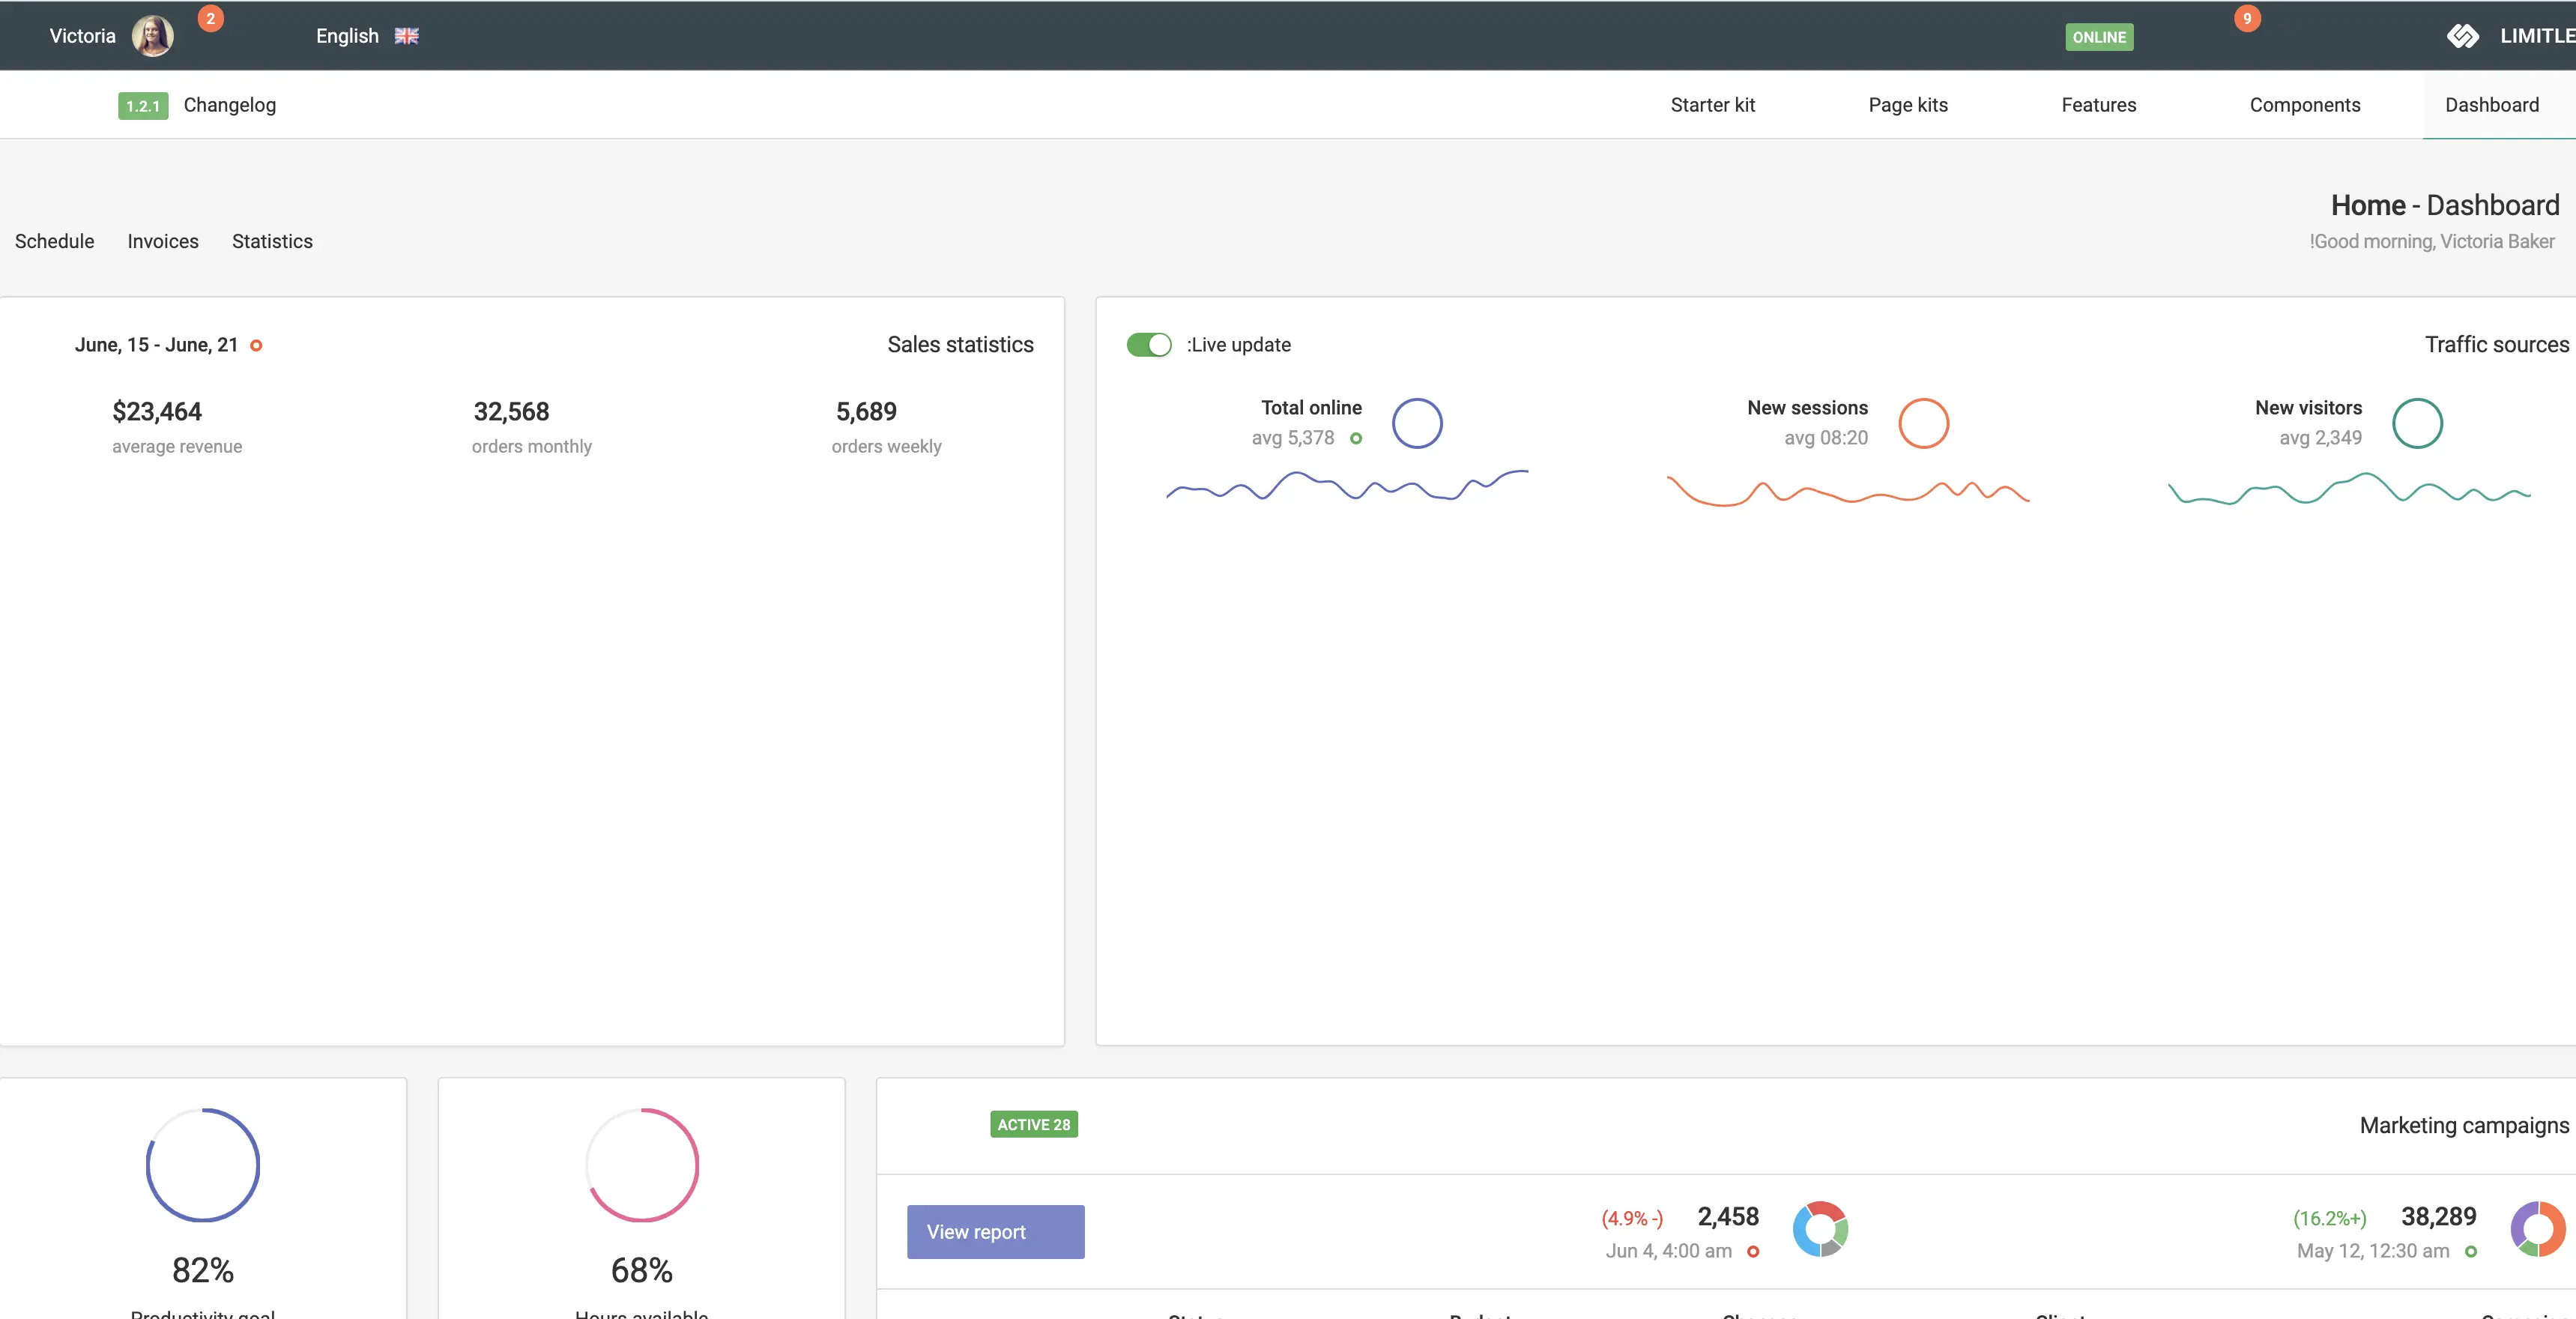
Task: Expand the Victoria user menu
Action: pos(83,36)
